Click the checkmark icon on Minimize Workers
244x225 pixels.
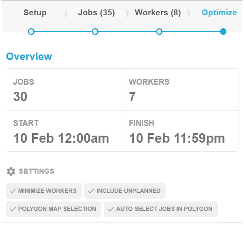13,191
